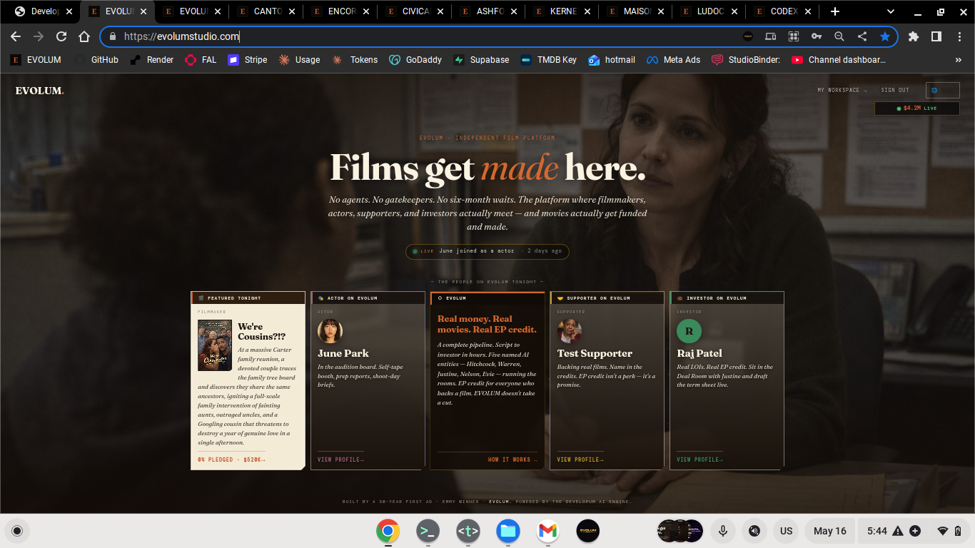Expand the hidden bookmarks chevron
This screenshot has height=548, width=975.
(958, 60)
